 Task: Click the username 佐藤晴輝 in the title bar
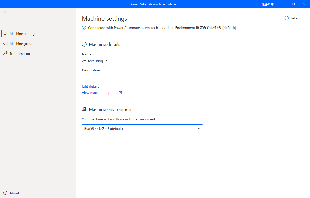pyautogui.click(x=267, y=4)
